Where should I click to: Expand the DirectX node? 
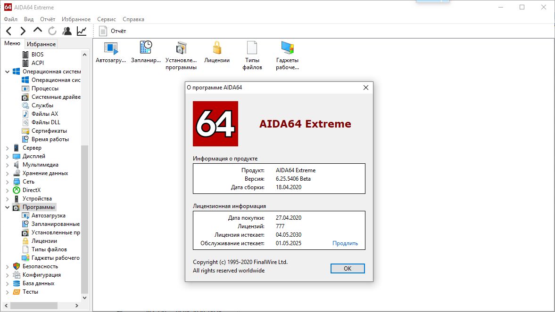[x=7, y=191]
